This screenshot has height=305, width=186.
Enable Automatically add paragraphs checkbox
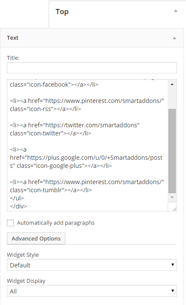pyautogui.click(x=10, y=223)
